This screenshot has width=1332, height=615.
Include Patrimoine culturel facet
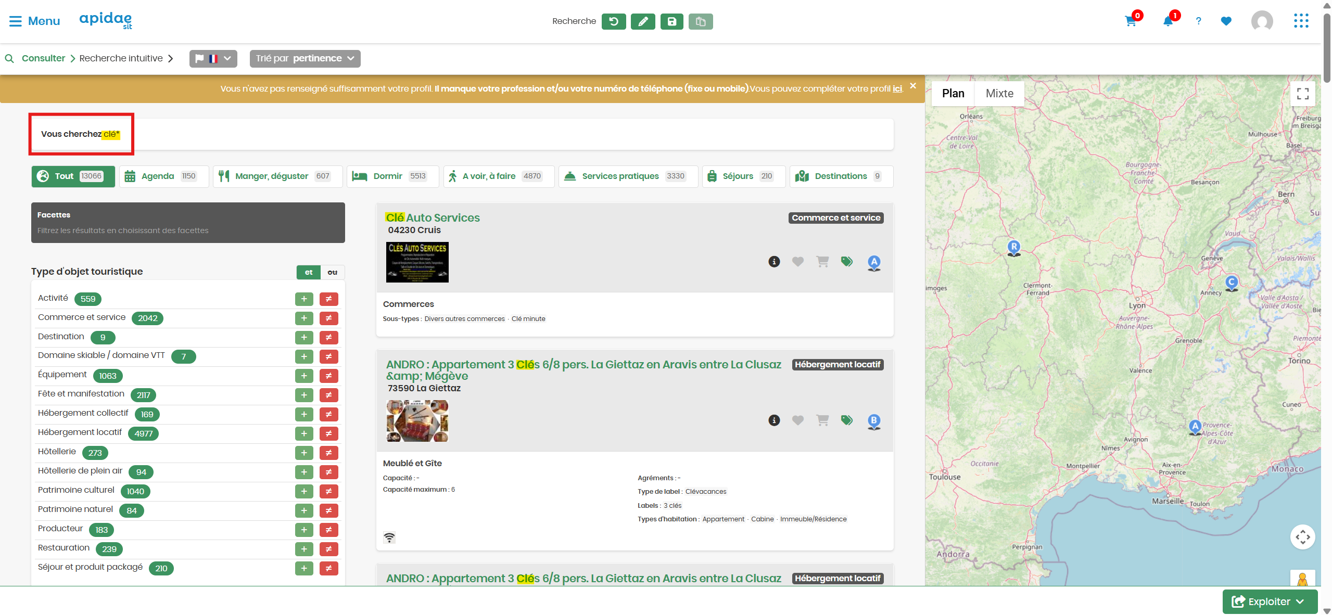click(x=304, y=491)
